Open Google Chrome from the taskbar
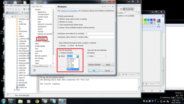Image resolution: width=184 pixels, height=104 pixels. pyautogui.click(x=37, y=101)
